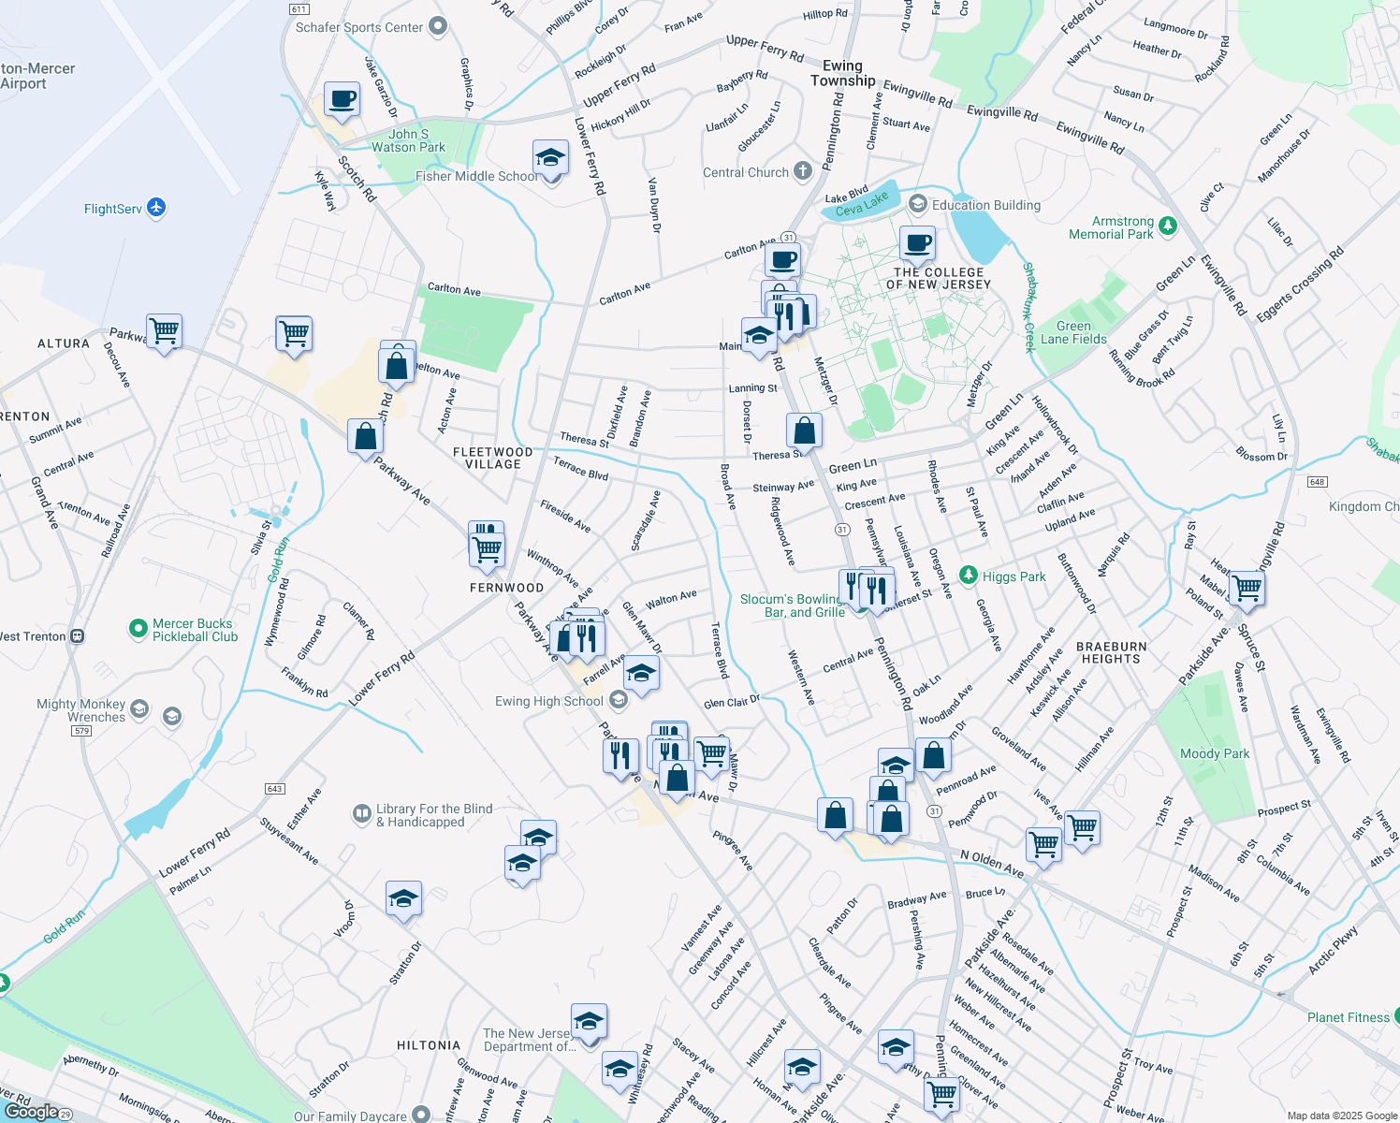This screenshot has height=1123, width=1400.
Task: Click coffee pin above The College of New Jersey
Action: 918,245
